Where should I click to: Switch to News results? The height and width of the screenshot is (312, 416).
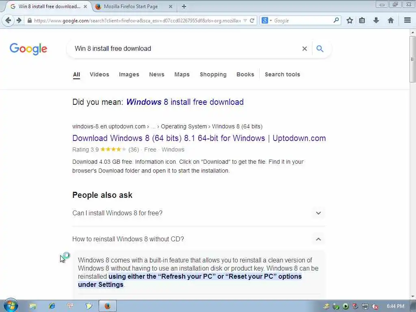pos(157,75)
